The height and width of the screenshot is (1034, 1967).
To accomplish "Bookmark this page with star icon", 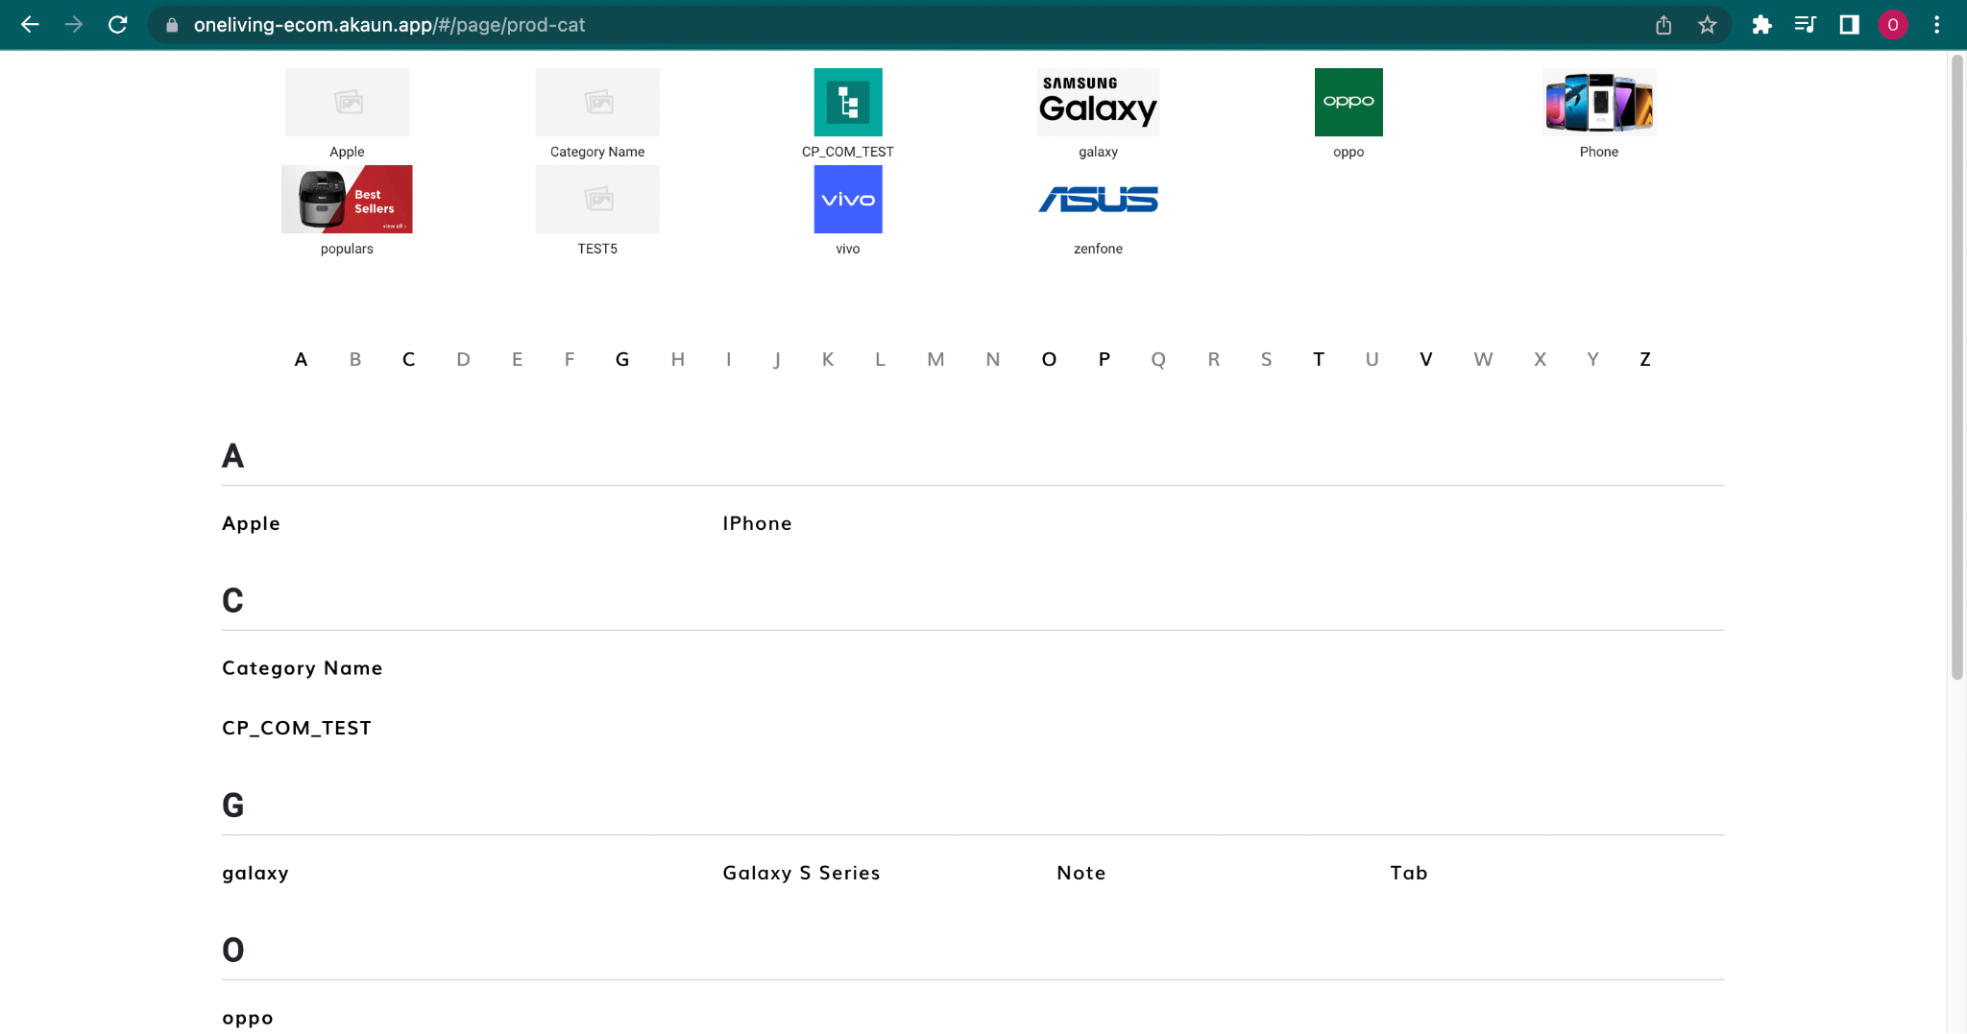I will [1707, 25].
